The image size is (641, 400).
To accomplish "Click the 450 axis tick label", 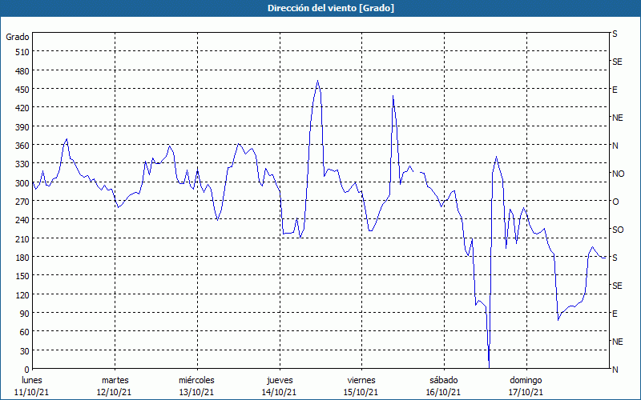I will tap(22, 90).
